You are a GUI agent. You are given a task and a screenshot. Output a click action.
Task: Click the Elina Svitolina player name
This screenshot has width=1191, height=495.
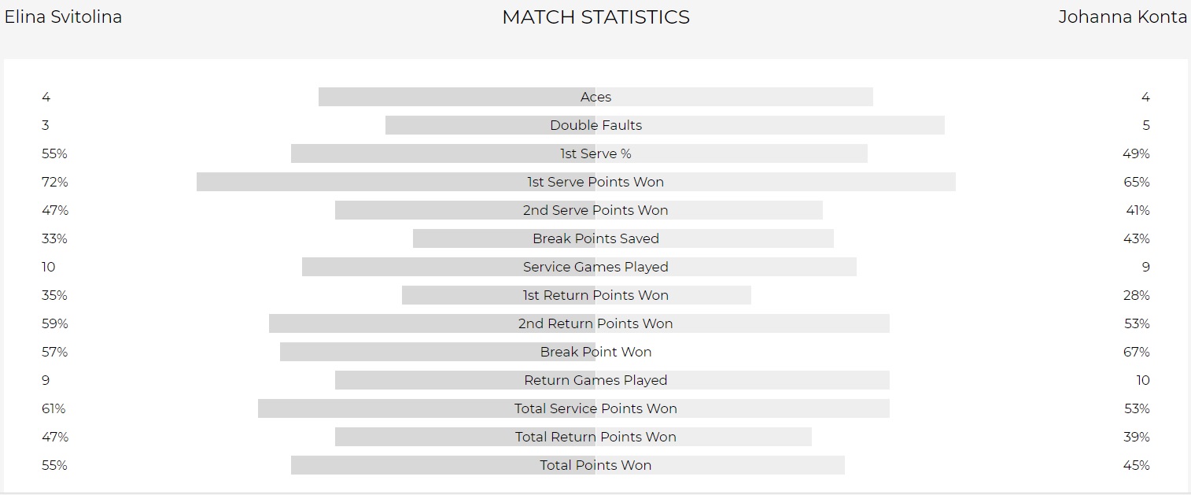(63, 17)
